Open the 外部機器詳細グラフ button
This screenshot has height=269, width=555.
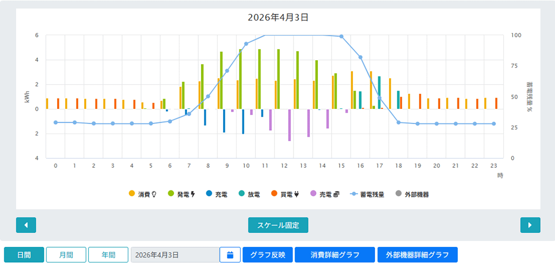coord(417,255)
